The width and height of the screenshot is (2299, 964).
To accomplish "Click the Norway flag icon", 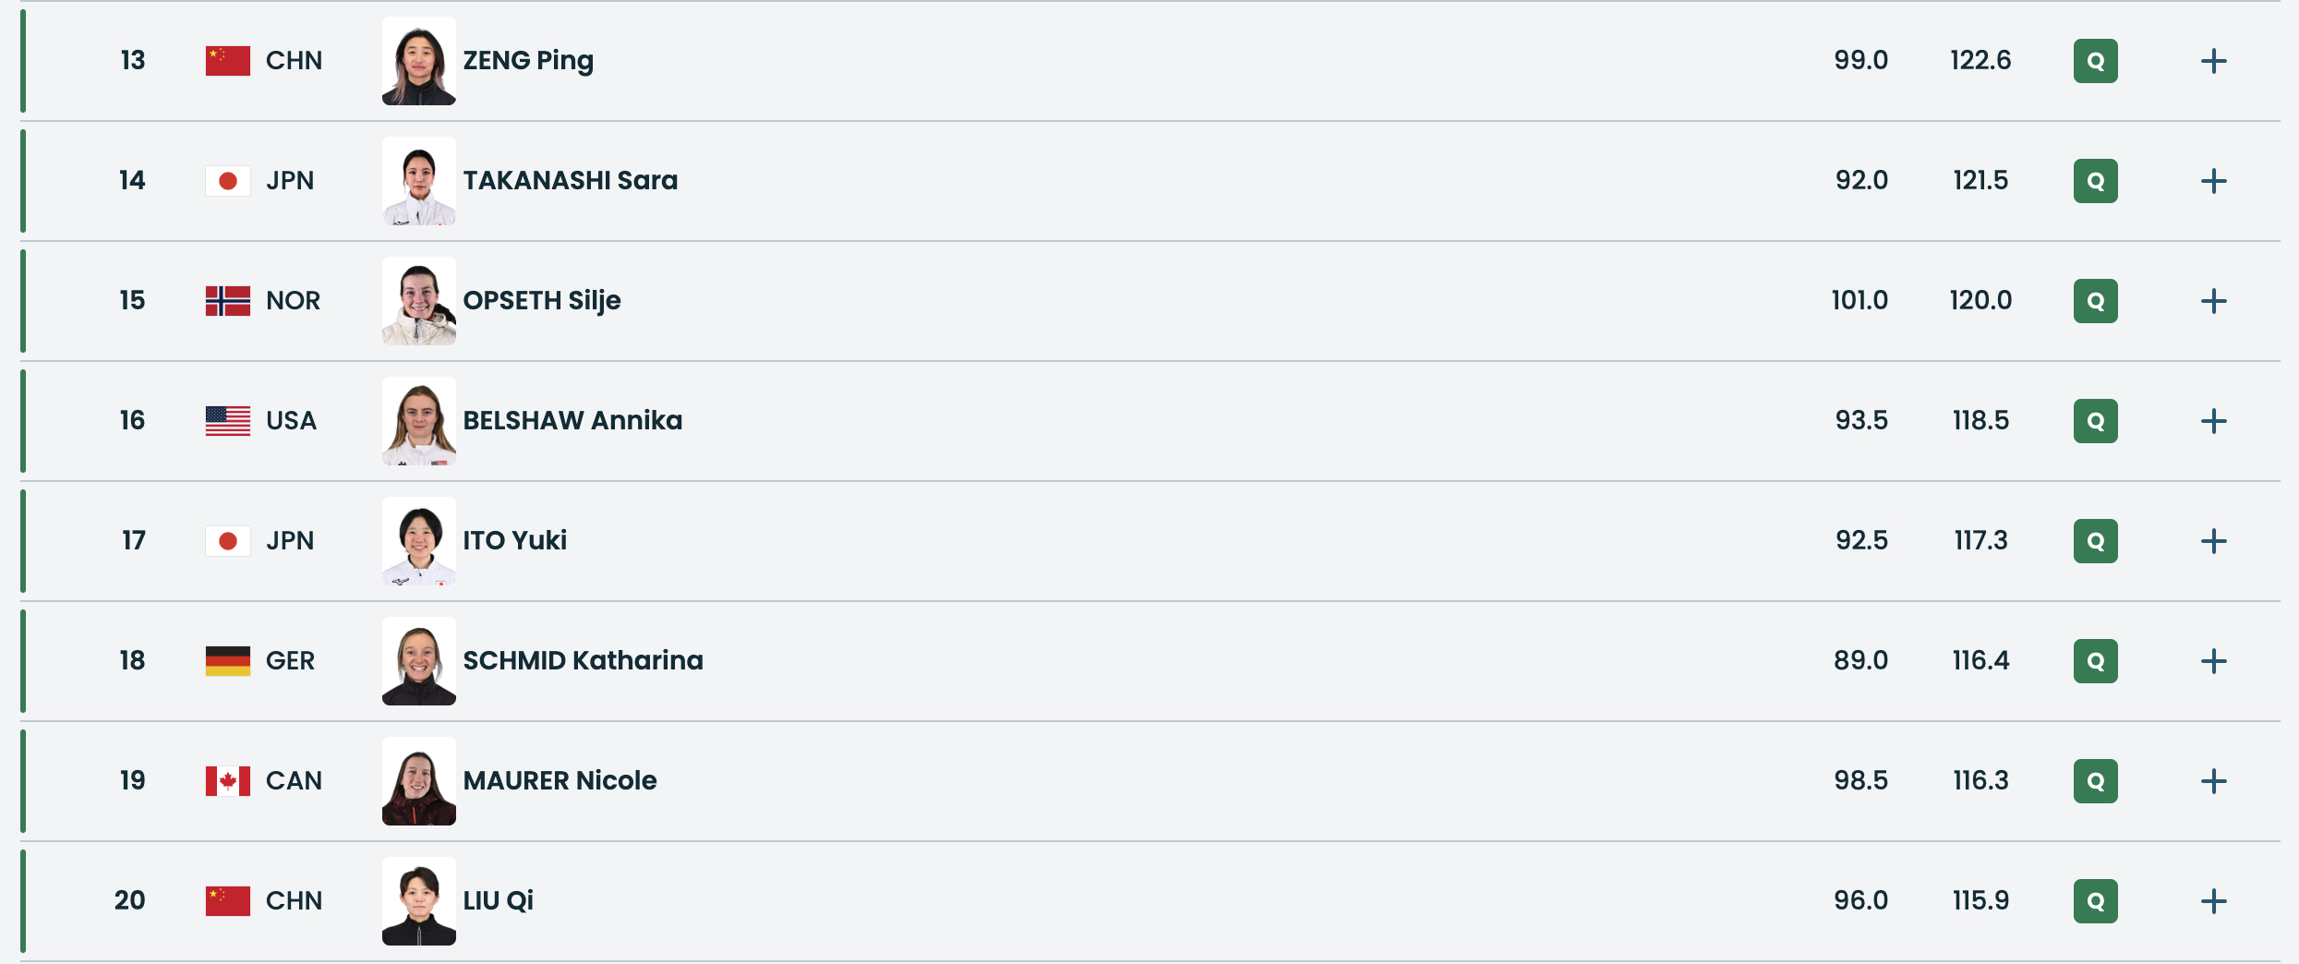I will point(227,301).
